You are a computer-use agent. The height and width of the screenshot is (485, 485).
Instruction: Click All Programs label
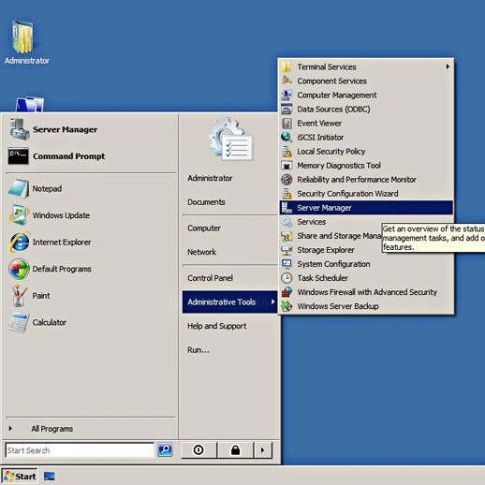52,429
